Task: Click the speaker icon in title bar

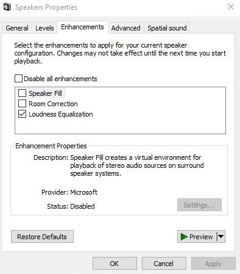Action: [x=7, y=7]
